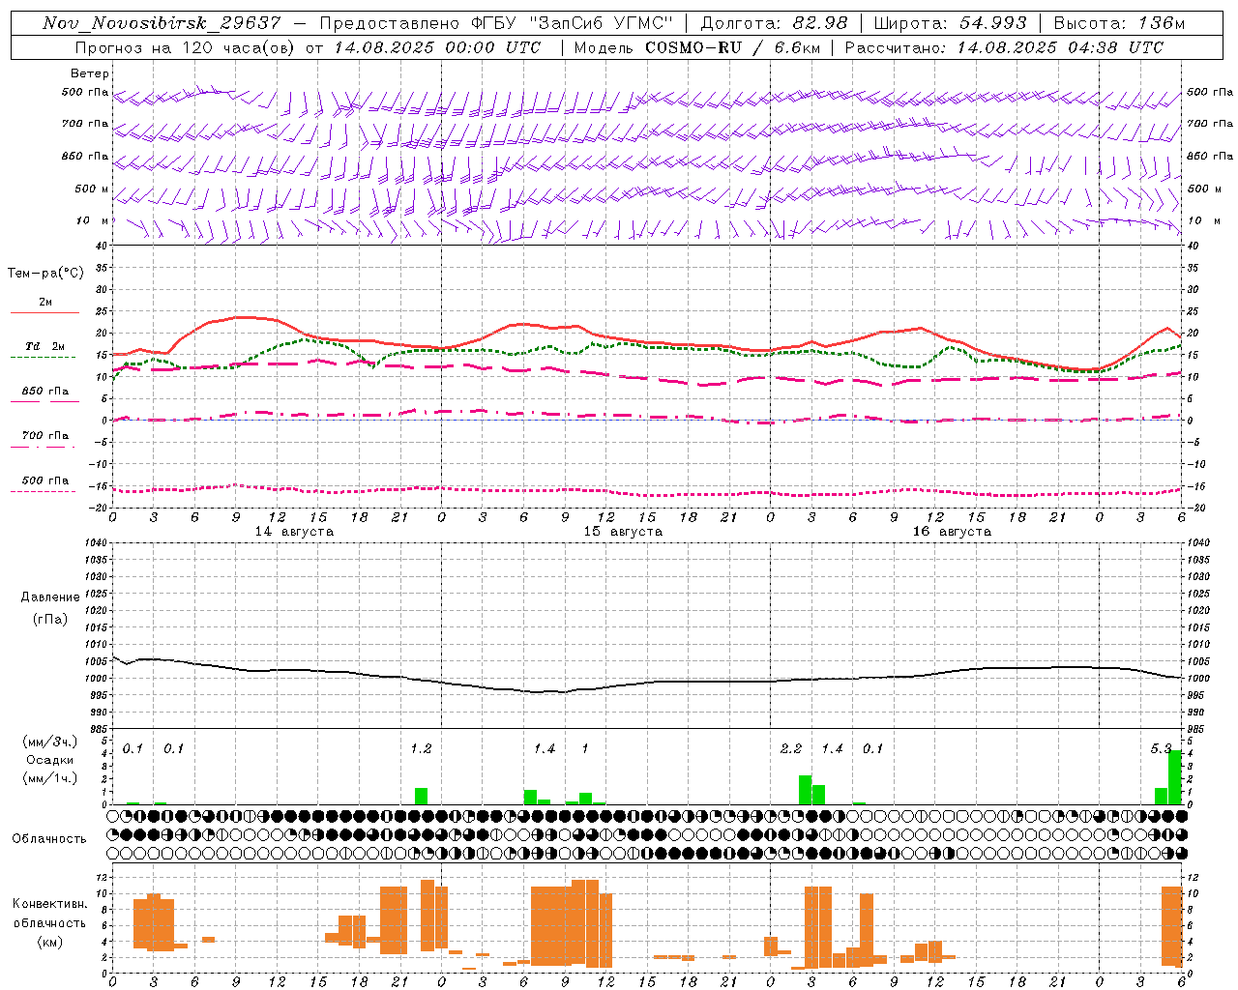Click the Широта: 54.993 header value

click(x=950, y=23)
